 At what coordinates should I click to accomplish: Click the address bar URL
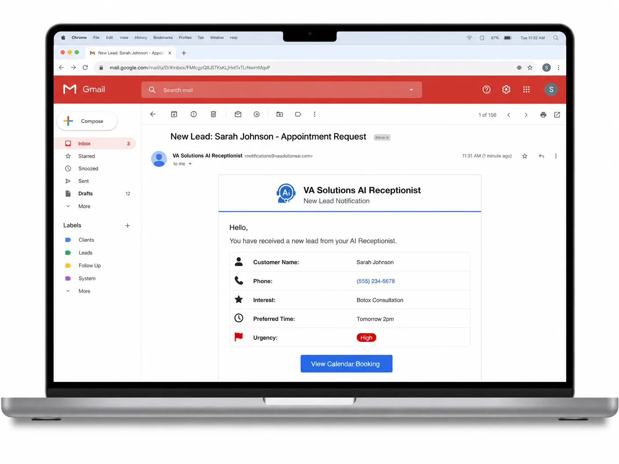coord(189,68)
